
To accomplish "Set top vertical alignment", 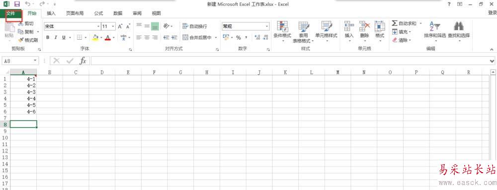I will click(x=139, y=26).
